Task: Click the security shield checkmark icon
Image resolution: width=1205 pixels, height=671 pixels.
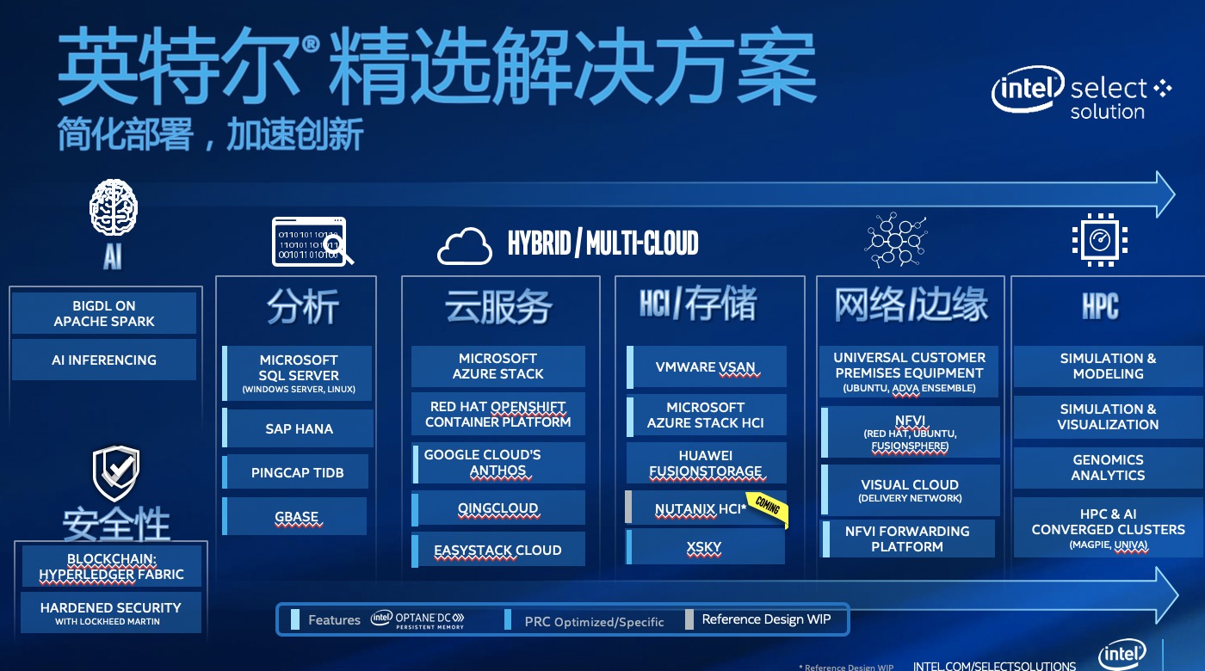Action: [116, 474]
